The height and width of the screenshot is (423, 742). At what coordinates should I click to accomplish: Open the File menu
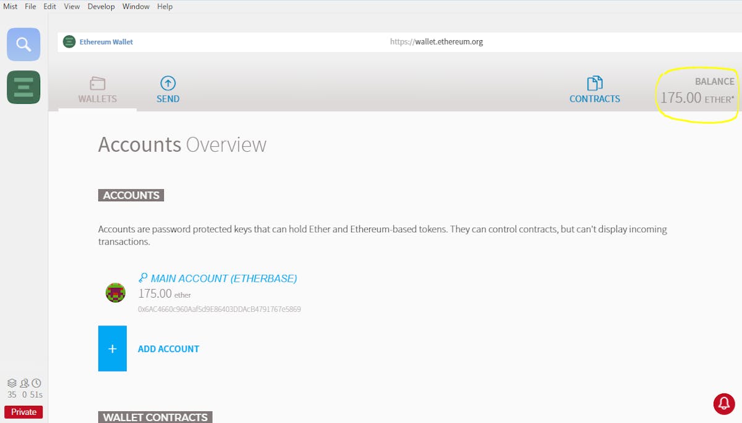(x=30, y=6)
